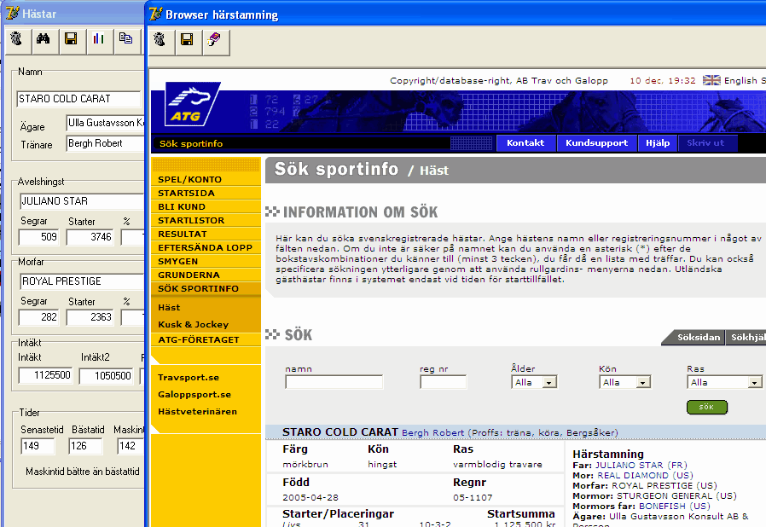This screenshot has height=527, width=766.
Task: Open STARTLISTOR from the sidebar
Action: pyautogui.click(x=191, y=220)
